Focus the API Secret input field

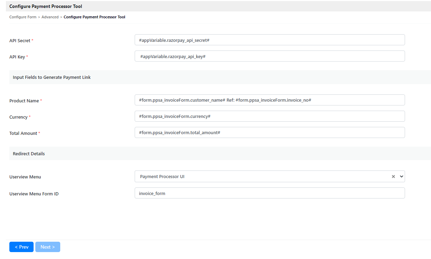click(x=269, y=40)
